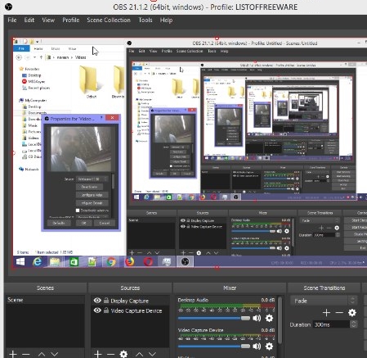Viewport: 367px width, 358px height.
Task: Click Configure Crossbar in the previewed Properties dialog
Action: 92,203
